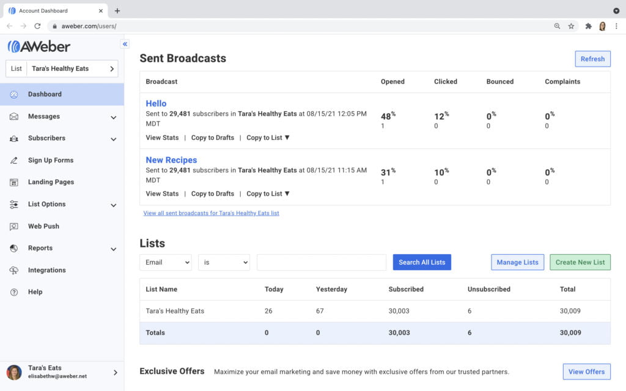Expand the Email filter dropdown
This screenshot has height=391, width=626.
pyautogui.click(x=165, y=261)
